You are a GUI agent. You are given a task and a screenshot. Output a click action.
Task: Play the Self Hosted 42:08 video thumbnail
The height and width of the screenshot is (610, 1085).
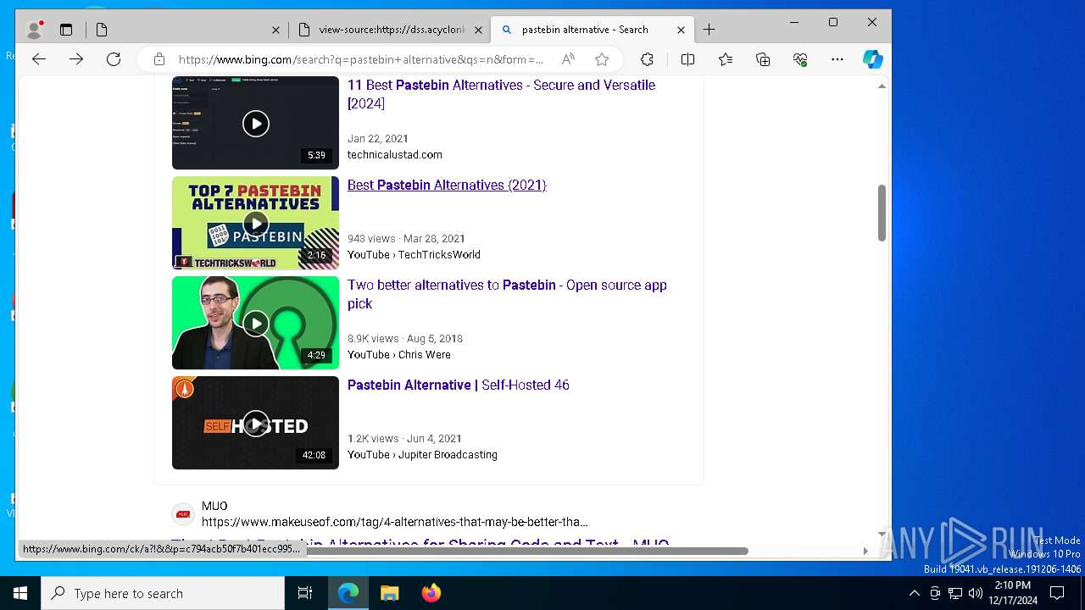tap(255, 423)
